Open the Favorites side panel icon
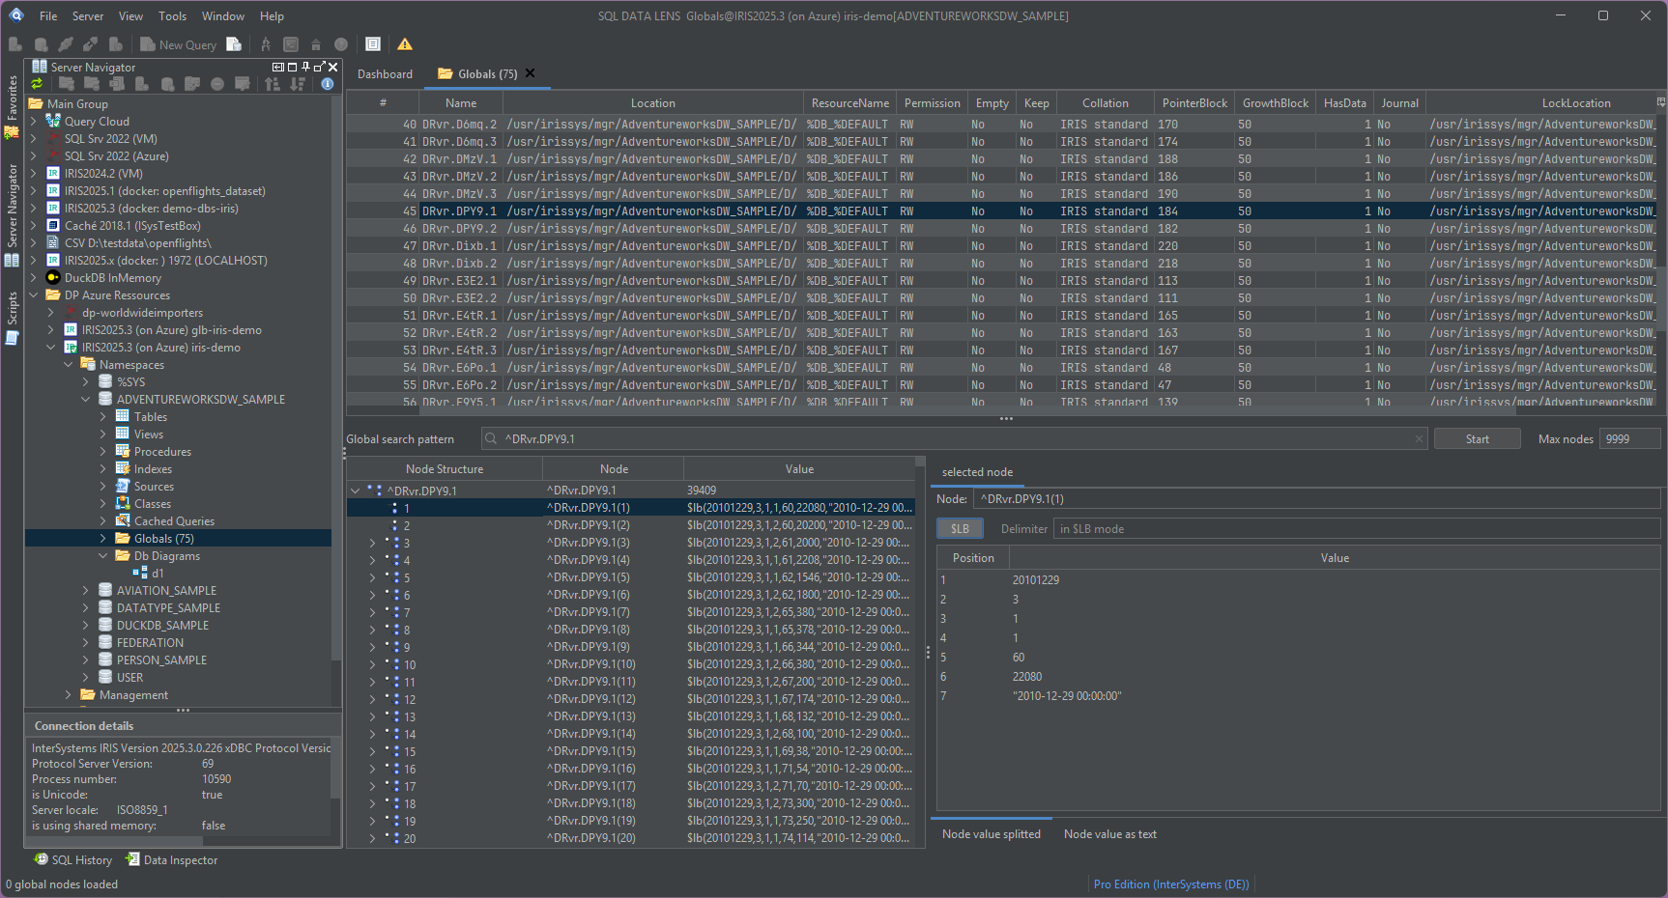 (x=12, y=132)
